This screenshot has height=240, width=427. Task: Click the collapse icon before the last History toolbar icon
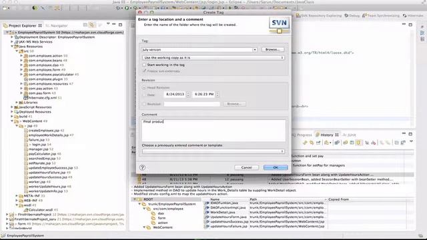[396, 142]
